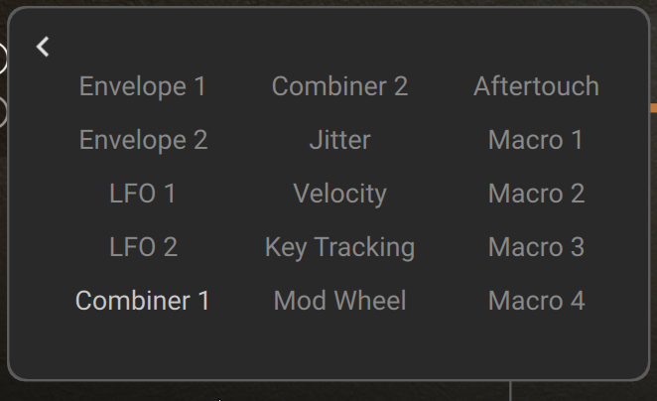Pick Combiner 2 from the list
The width and height of the screenshot is (657, 401).
339,86
